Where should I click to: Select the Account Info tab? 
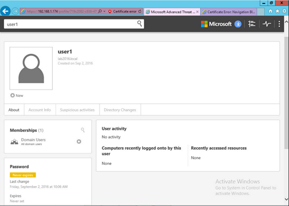pos(39,110)
